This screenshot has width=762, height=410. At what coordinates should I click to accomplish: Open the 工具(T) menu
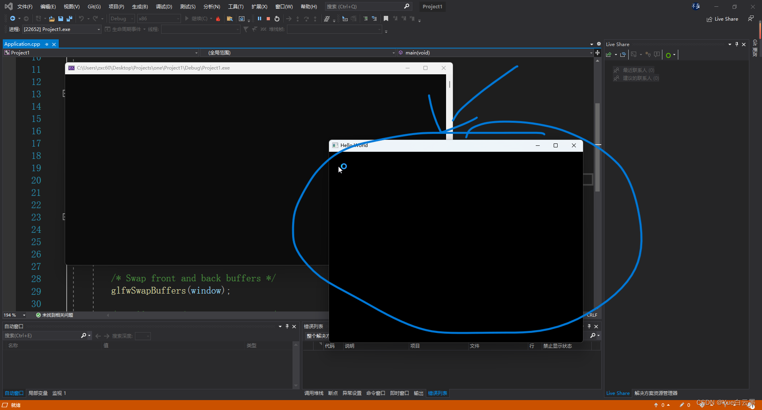[236, 7]
